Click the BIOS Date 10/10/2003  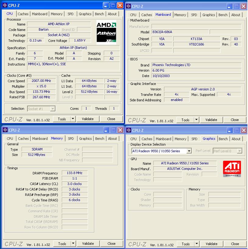[196, 76]
